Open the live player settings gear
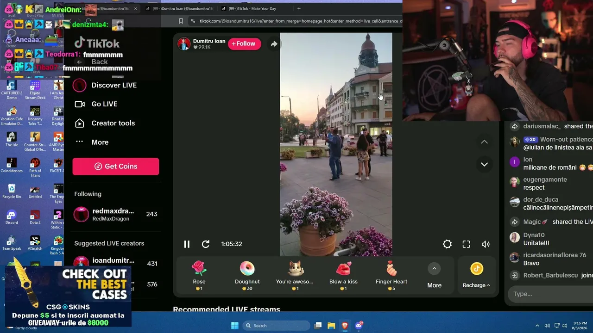Viewport: 593px width, 333px height. pos(447,244)
